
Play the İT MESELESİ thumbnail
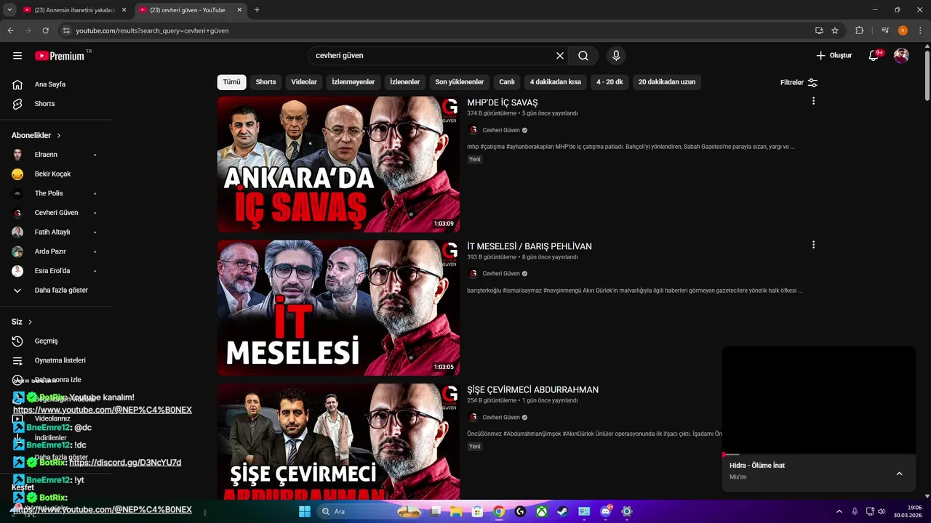point(338,308)
